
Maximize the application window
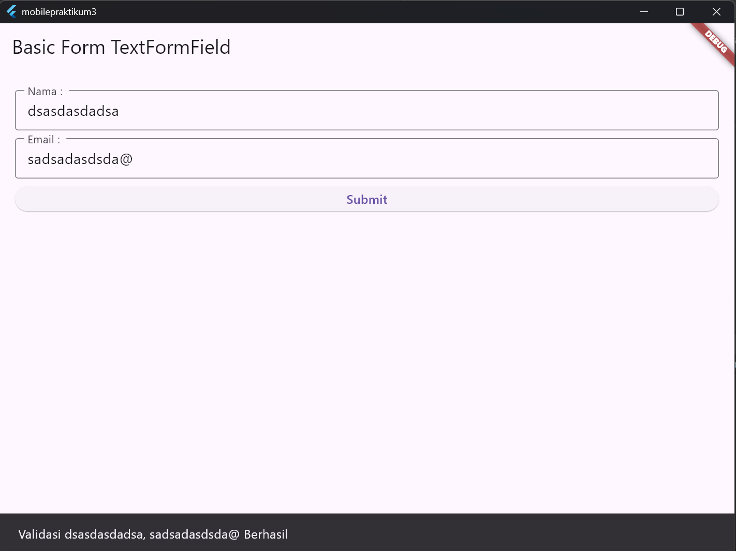(x=680, y=11)
